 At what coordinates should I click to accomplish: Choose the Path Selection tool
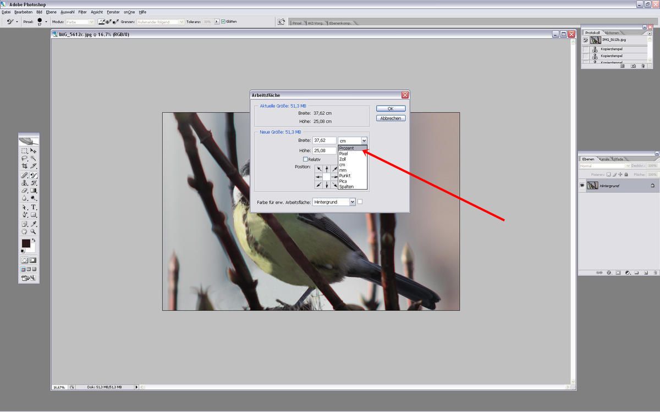point(24,208)
